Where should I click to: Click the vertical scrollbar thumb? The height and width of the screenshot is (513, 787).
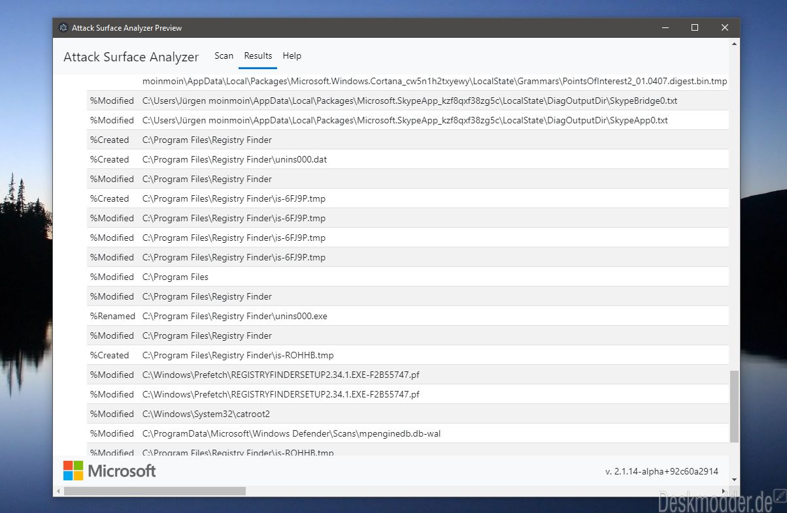point(735,406)
